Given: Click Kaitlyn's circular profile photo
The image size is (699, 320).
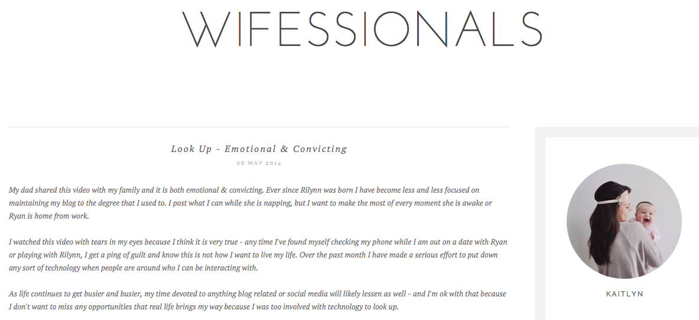Looking at the screenshot, I should 624,222.
